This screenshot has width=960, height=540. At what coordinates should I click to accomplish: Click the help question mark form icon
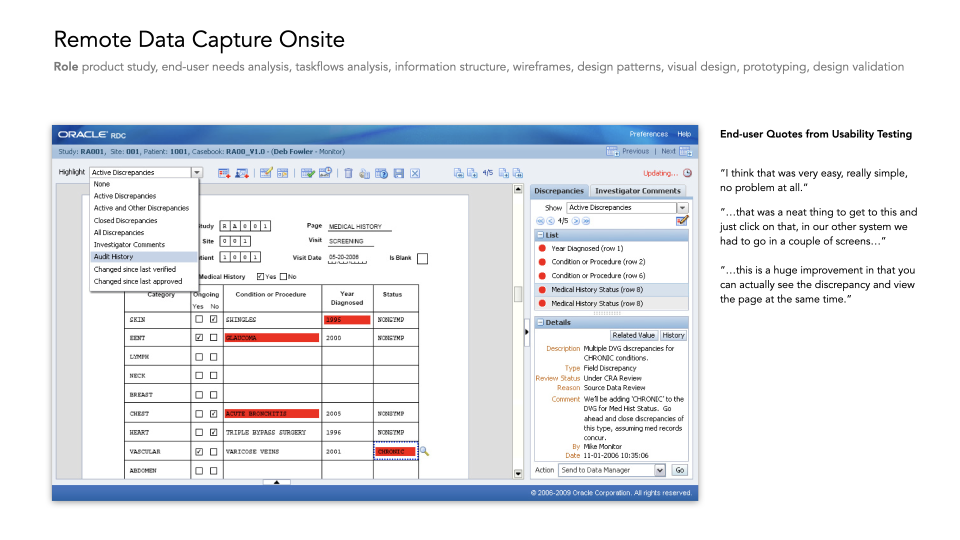coord(381,173)
